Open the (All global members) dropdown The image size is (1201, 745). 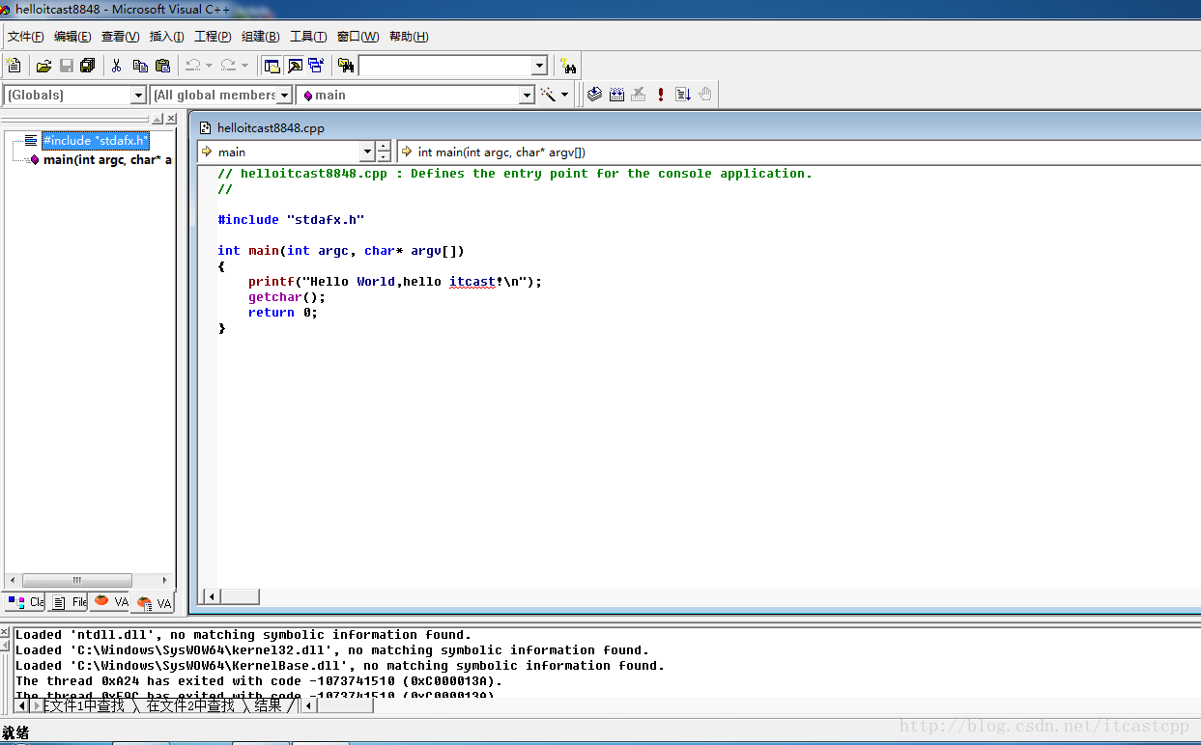[283, 95]
